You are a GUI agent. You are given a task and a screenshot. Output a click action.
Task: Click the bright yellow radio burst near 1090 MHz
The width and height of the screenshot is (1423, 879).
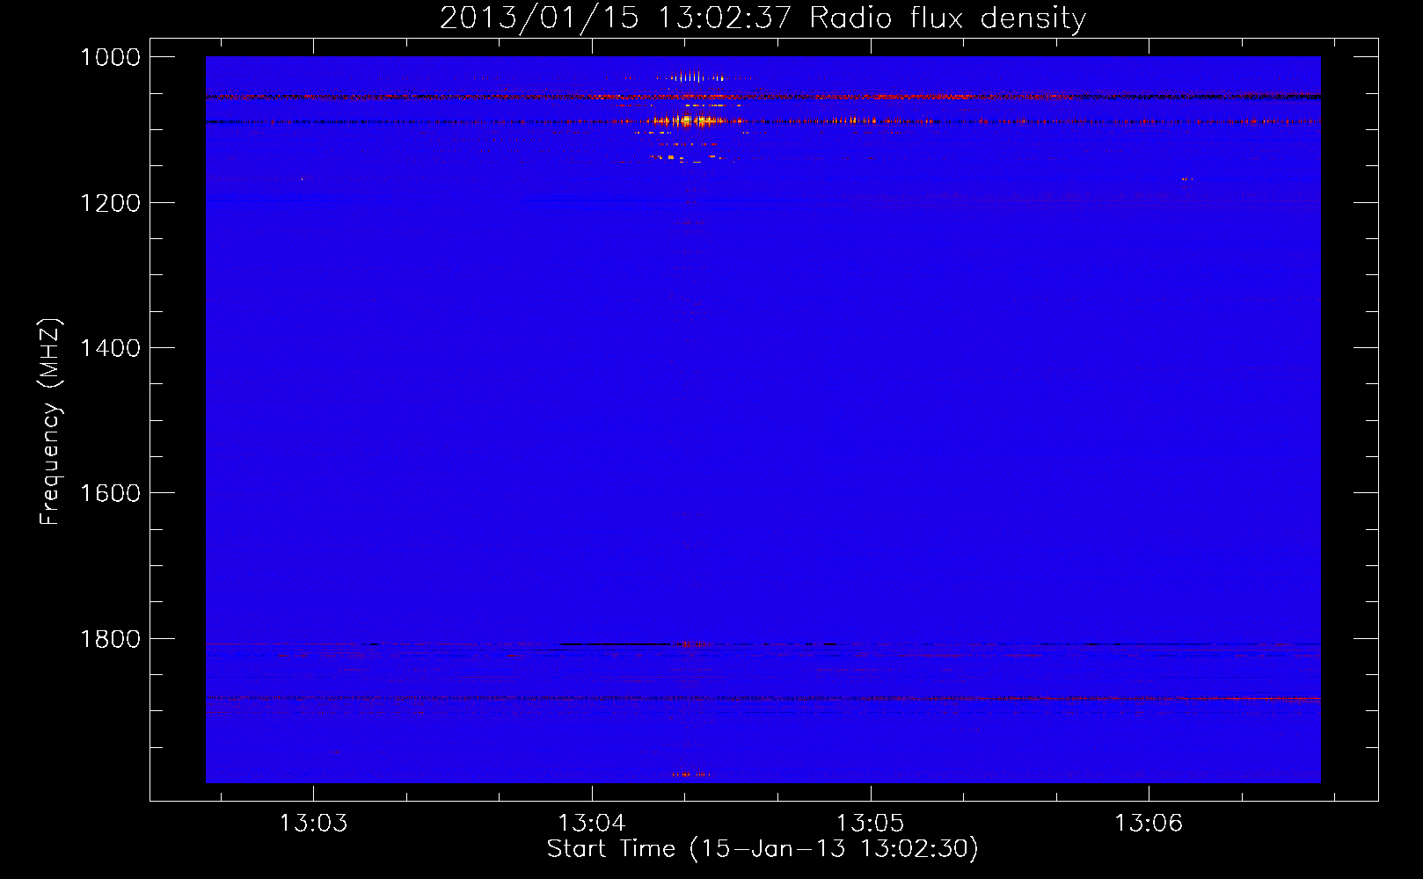point(693,120)
